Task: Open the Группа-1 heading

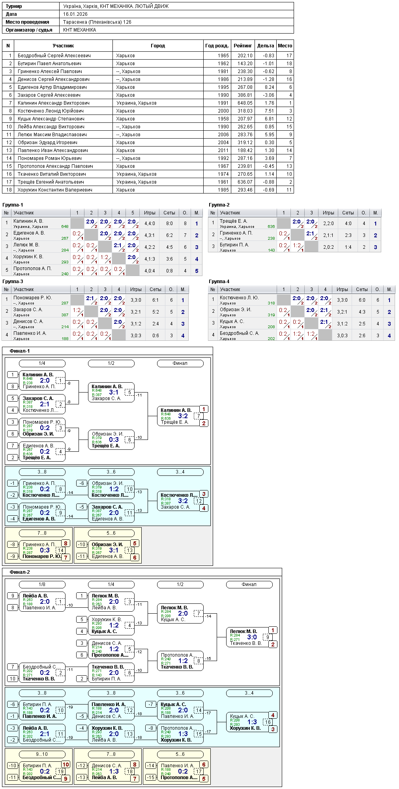Action: point(13,205)
